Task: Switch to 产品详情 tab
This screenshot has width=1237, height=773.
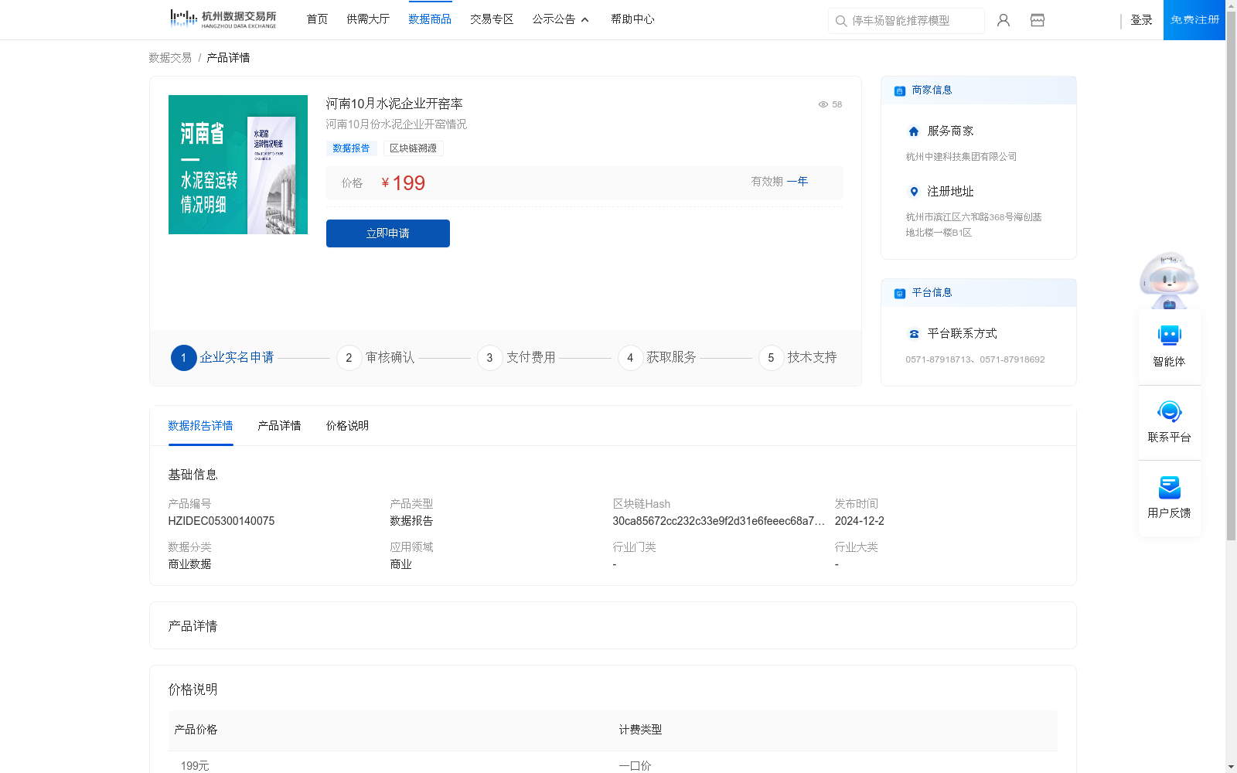Action: (x=279, y=426)
